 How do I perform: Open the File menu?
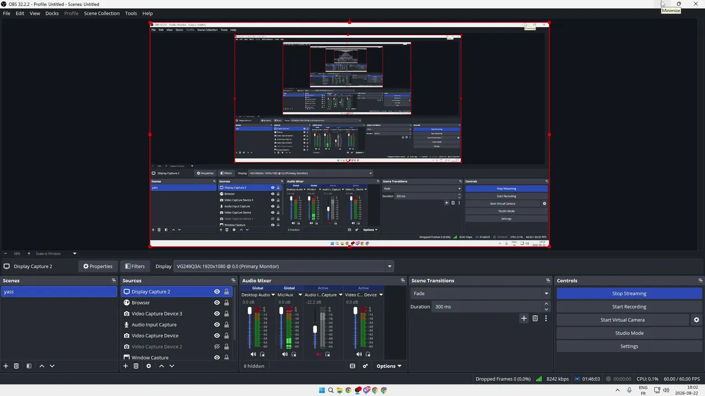[x=7, y=13]
